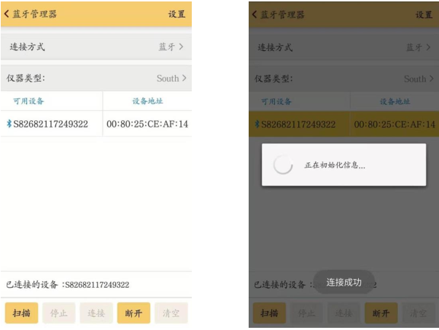Image resolution: width=439 pixels, height=330 pixels.
Task: Tap back arrow on left screen header
Action: (x=7, y=14)
